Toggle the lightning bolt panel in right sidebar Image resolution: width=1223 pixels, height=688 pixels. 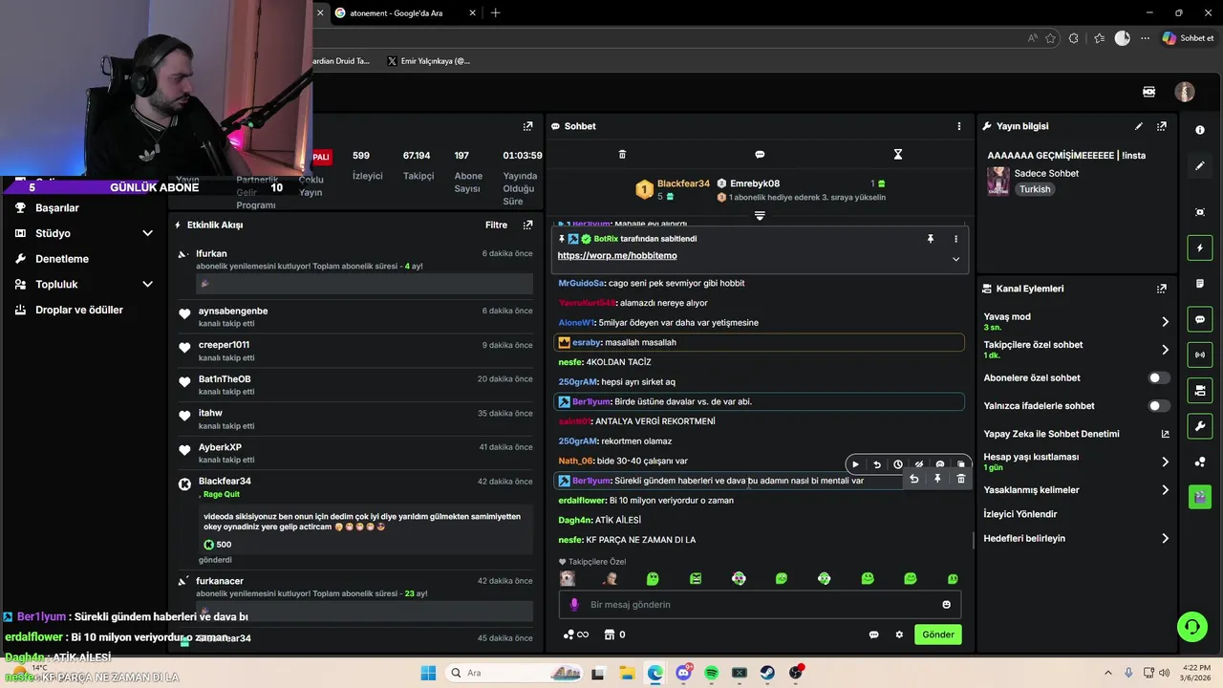pos(1200,248)
